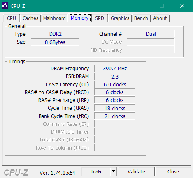Expand the Tools dropdown arrow

pyautogui.click(x=114, y=171)
